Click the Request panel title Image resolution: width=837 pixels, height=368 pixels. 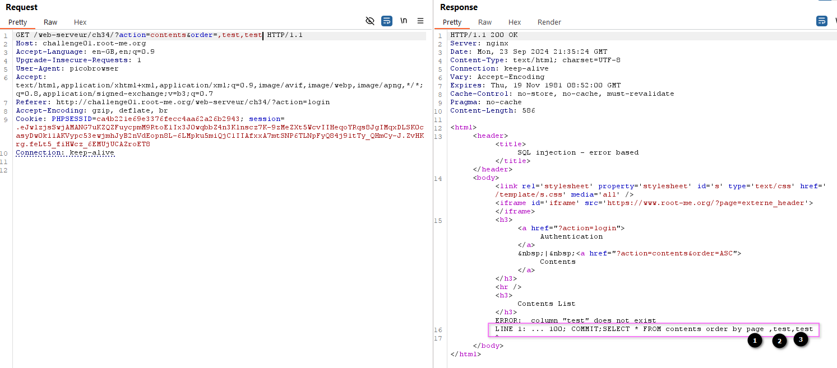21,7
